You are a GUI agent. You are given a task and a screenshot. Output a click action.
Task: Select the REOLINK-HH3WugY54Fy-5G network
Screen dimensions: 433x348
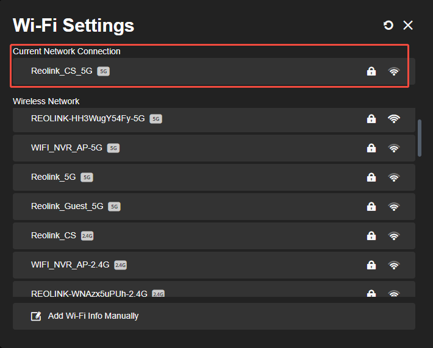click(x=213, y=120)
